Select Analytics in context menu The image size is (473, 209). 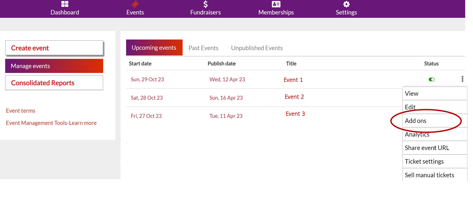click(x=435, y=134)
